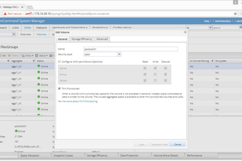This screenshot has width=242, height=161.
Task: Switch to the Storage Efficiency dialog tab
Action: pyautogui.click(x=81, y=39)
